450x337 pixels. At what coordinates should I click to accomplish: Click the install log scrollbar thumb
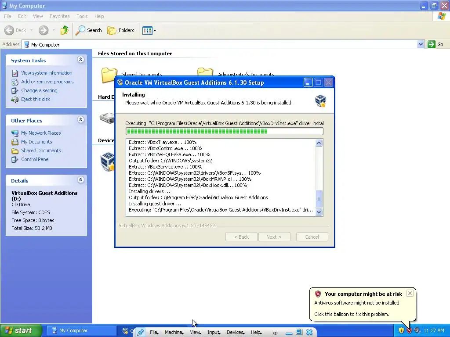319,199
